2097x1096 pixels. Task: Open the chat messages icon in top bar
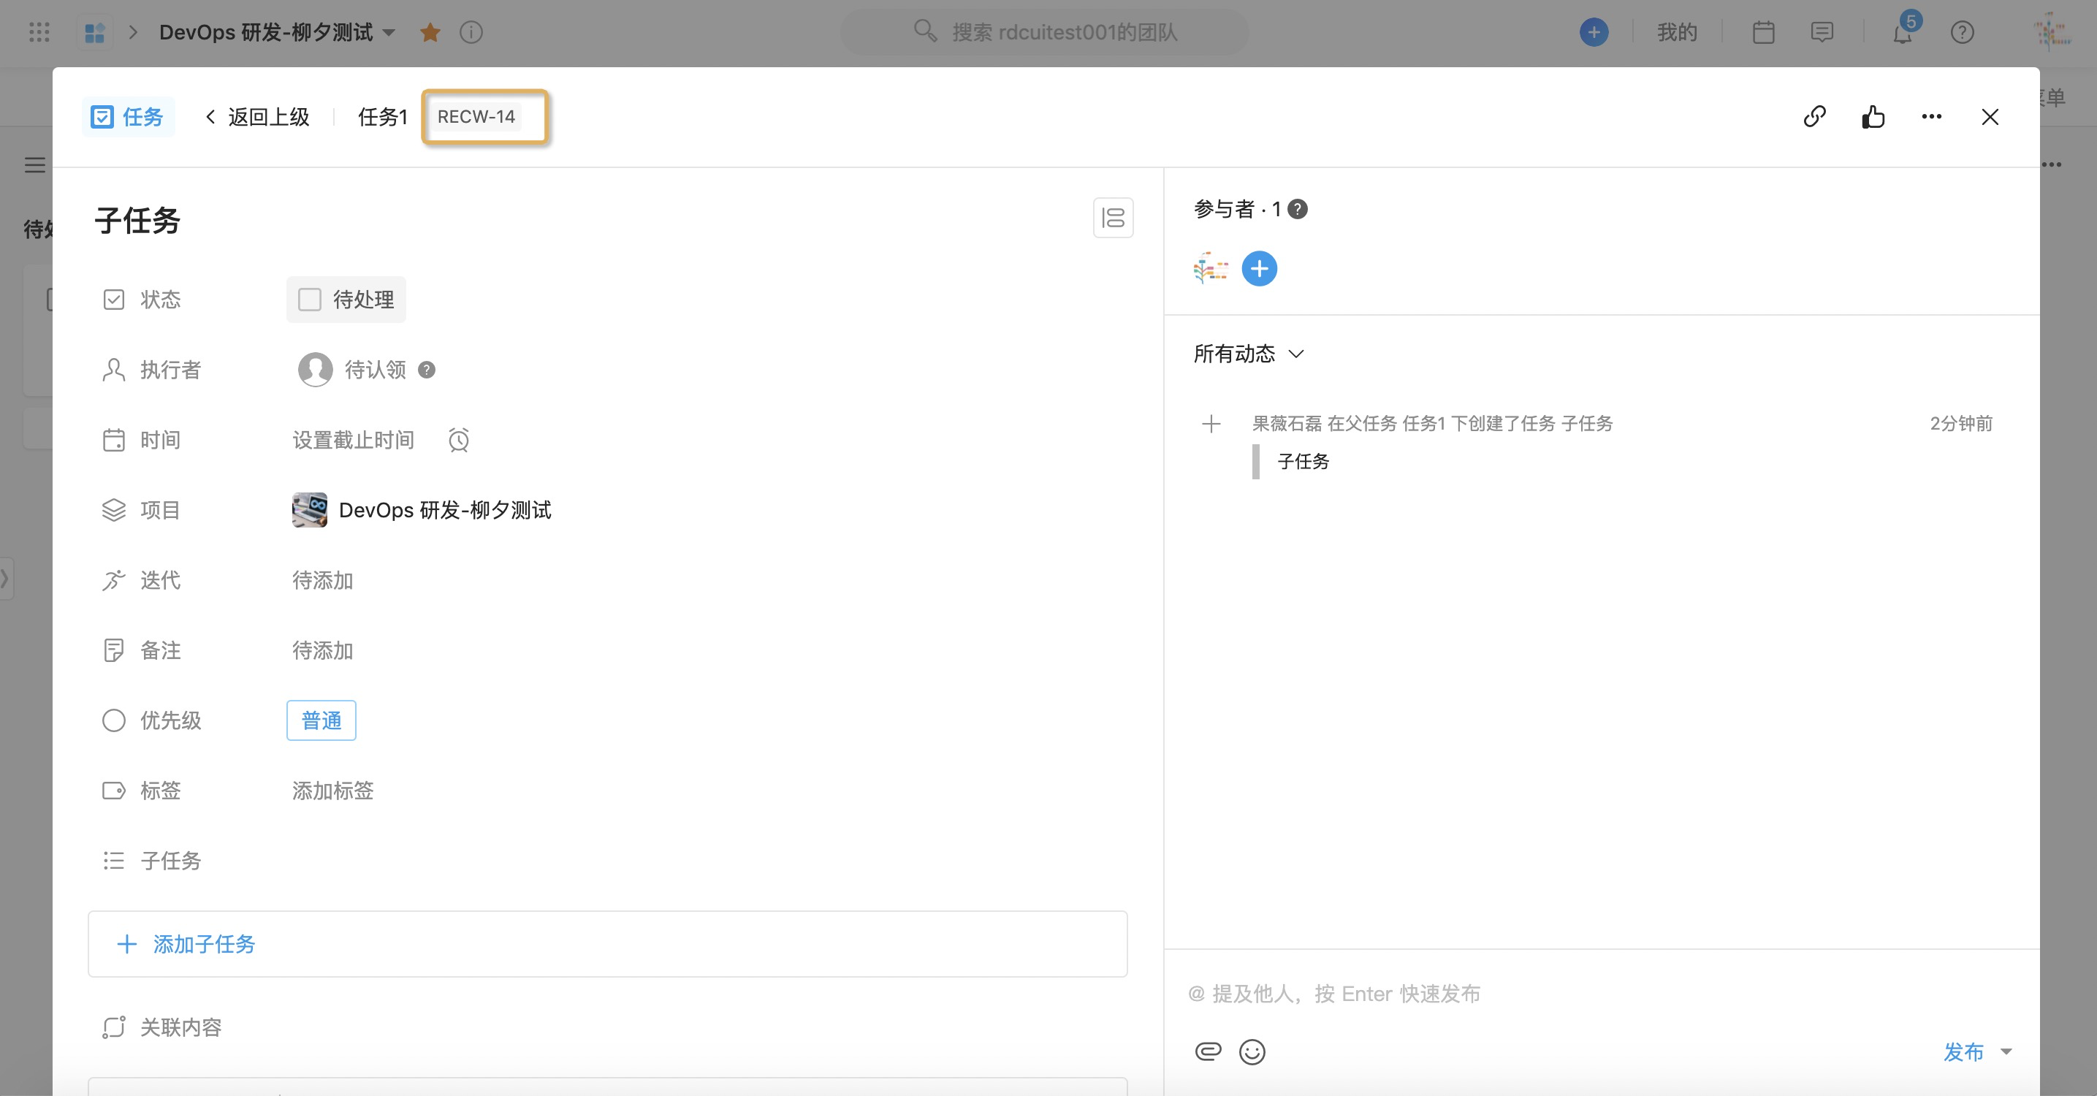1821,33
